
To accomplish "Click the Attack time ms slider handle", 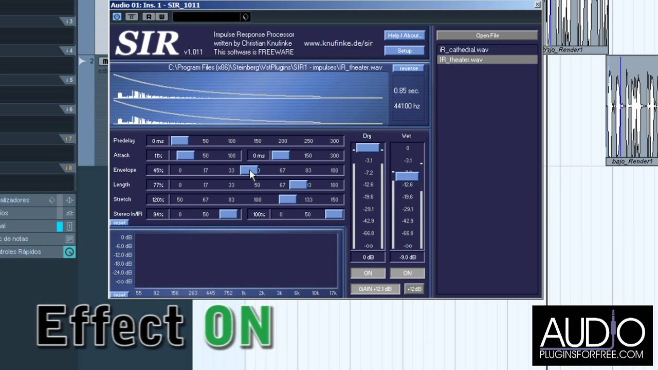I will [280, 155].
